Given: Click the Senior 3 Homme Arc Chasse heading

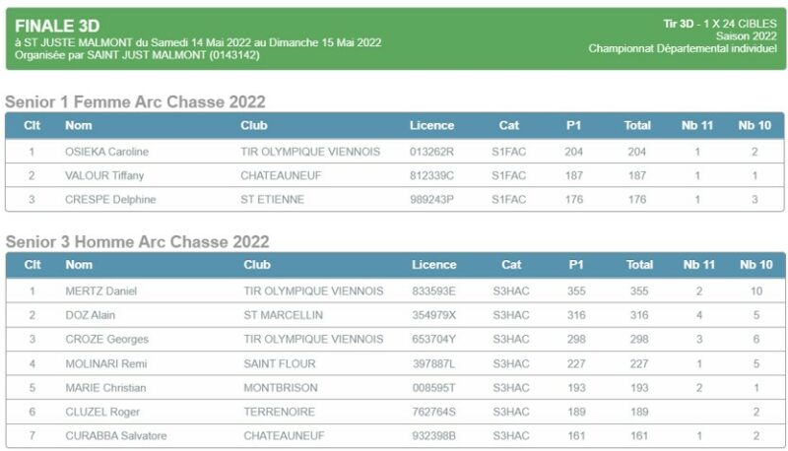Looking at the screenshot, I should pyautogui.click(x=137, y=242).
